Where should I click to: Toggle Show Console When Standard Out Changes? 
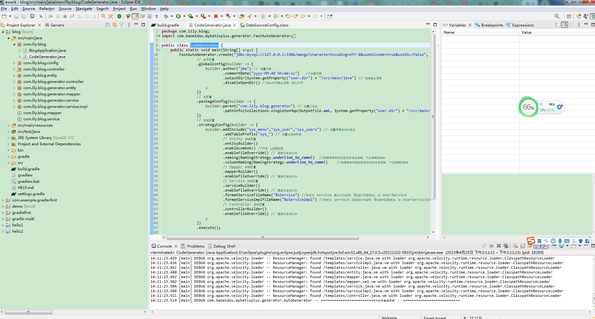click(537, 246)
